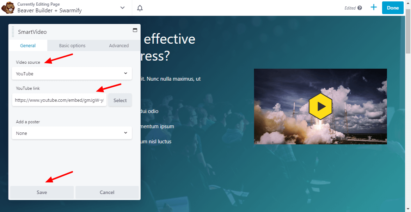Grab the SmartVideo panel drag handle
This screenshot has height=212, width=411.
(13, 32)
